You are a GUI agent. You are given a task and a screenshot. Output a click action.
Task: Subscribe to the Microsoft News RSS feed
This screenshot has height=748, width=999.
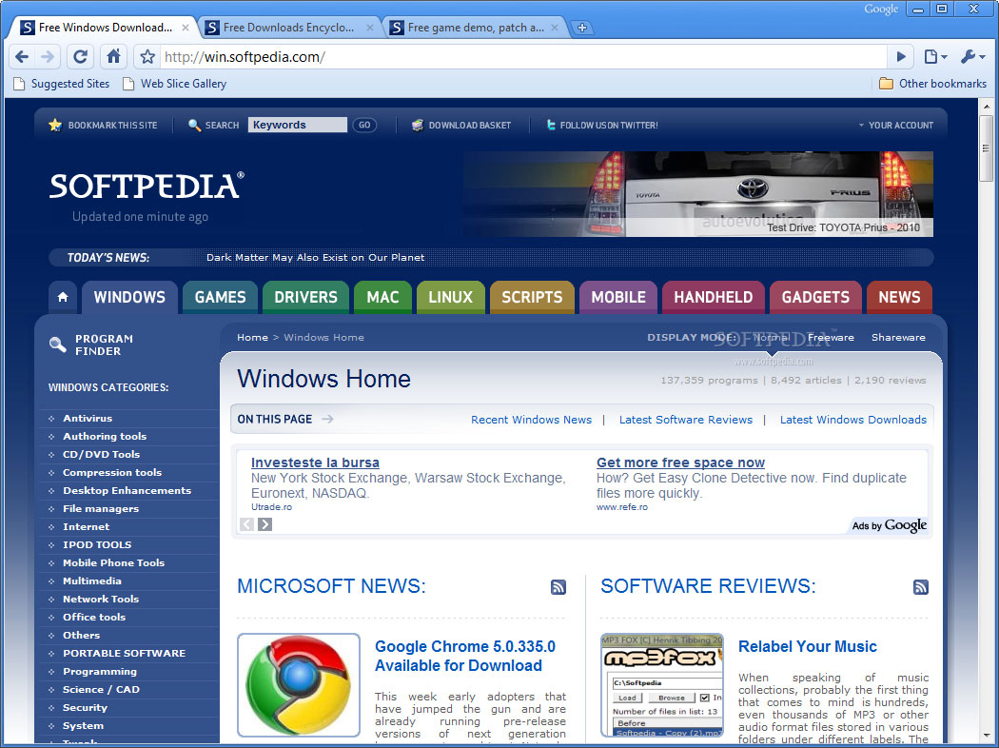tap(558, 587)
